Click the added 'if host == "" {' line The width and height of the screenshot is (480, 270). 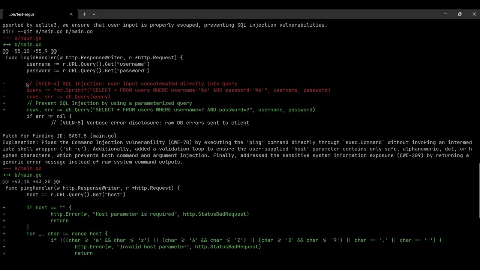point(49,207)
